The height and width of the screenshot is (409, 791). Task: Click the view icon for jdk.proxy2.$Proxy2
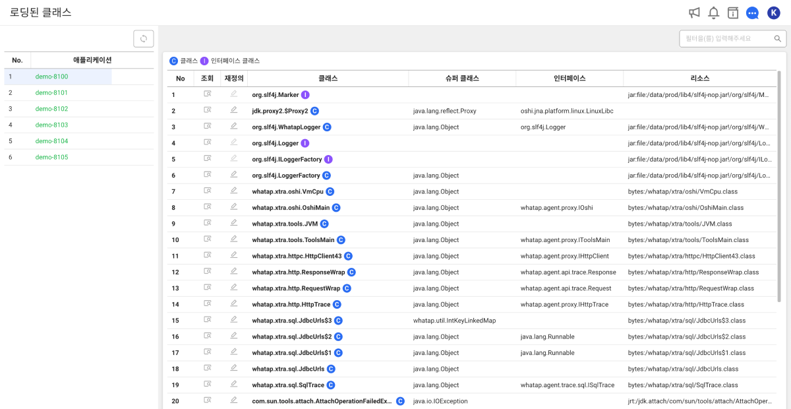[x=208, y=110]
